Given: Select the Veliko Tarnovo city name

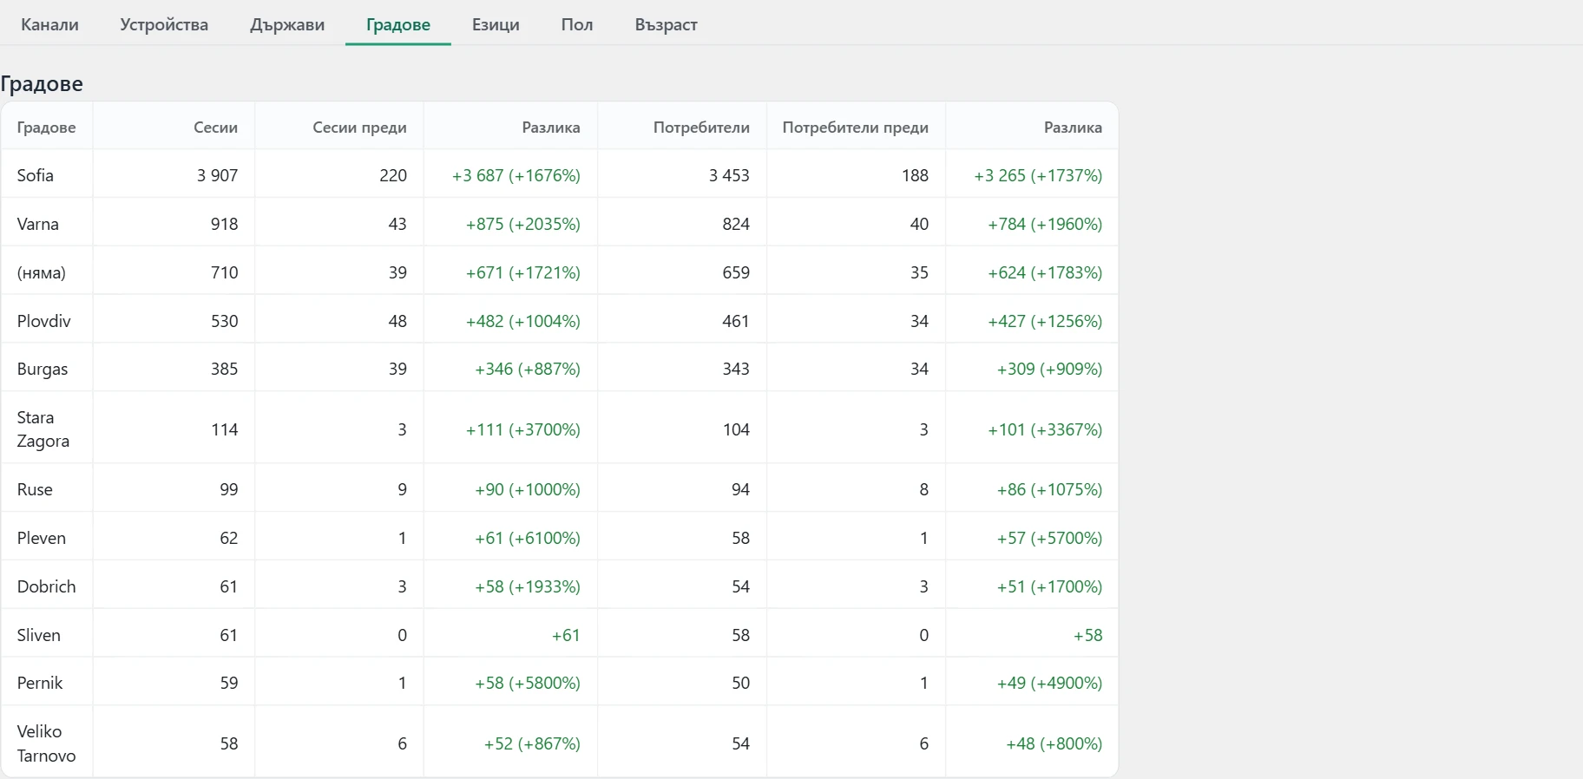Looking at the screenshot, I should click(47, 743).
